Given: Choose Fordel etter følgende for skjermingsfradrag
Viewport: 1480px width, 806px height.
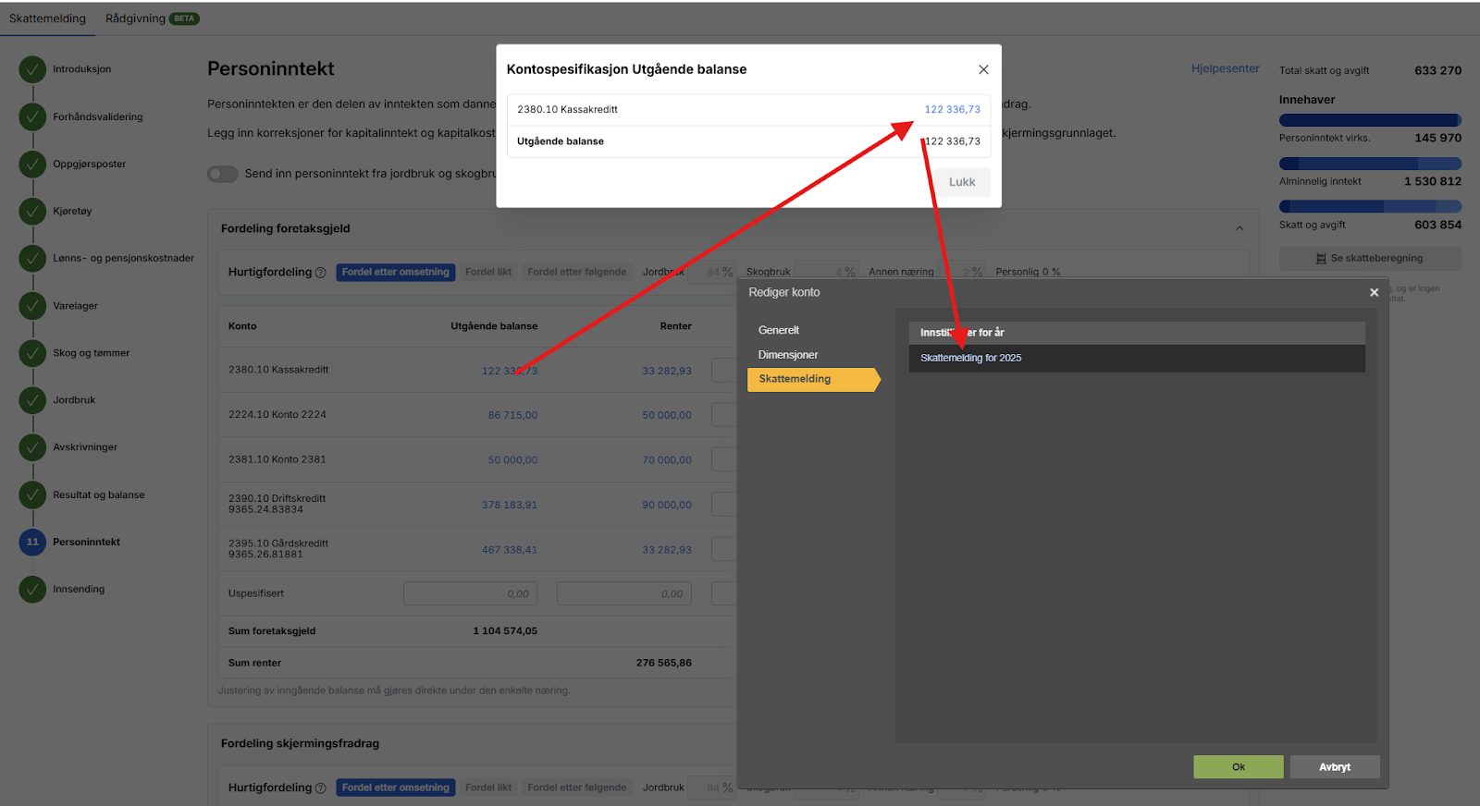Looking at the screenshot, I should (x=577, y=788).
